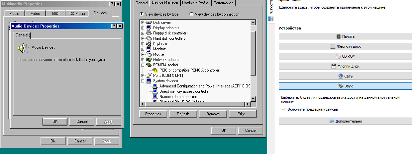Expand the Hard disk controllers node

143,38
